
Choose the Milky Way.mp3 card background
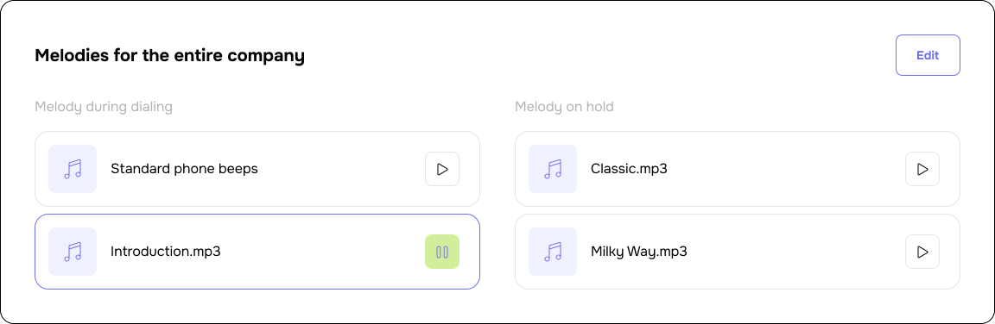click(x=738, y=252)
